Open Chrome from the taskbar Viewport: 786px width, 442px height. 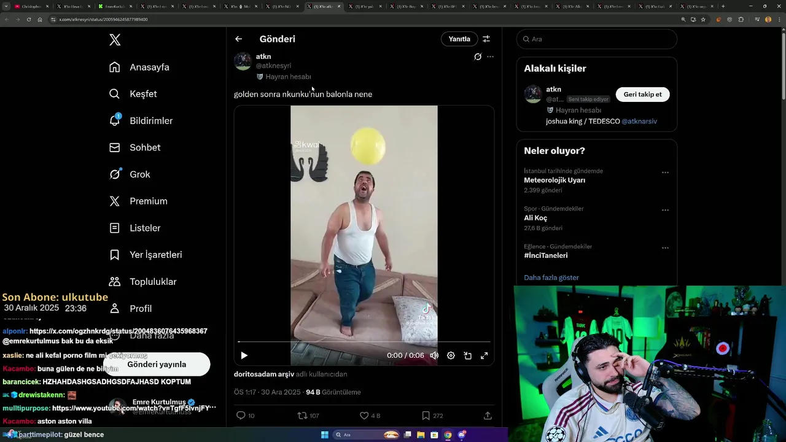coord(448,435)
